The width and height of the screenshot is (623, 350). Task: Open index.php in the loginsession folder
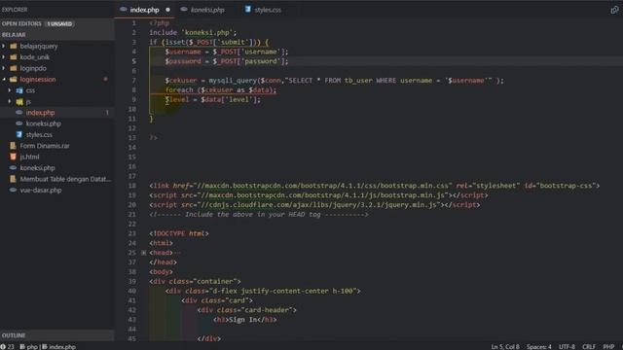coord(40,113)
